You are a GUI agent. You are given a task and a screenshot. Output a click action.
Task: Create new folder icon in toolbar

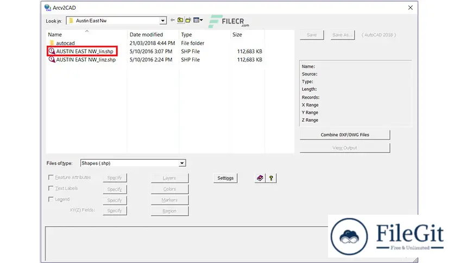click(188, 20)
